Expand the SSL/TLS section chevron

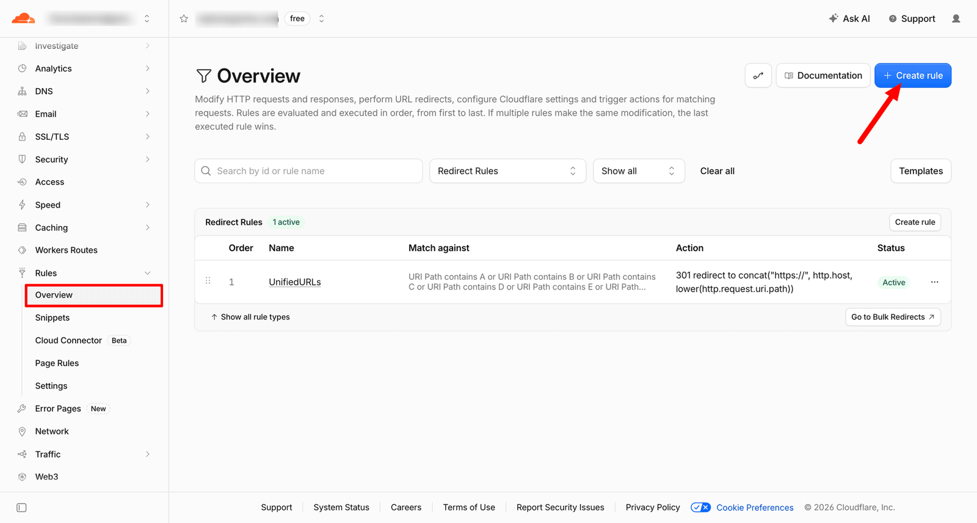147,137
